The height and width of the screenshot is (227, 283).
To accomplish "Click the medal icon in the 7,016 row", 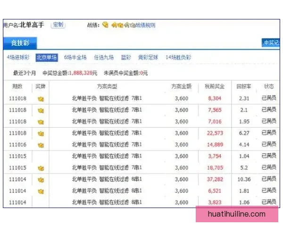I will [41, 122].
